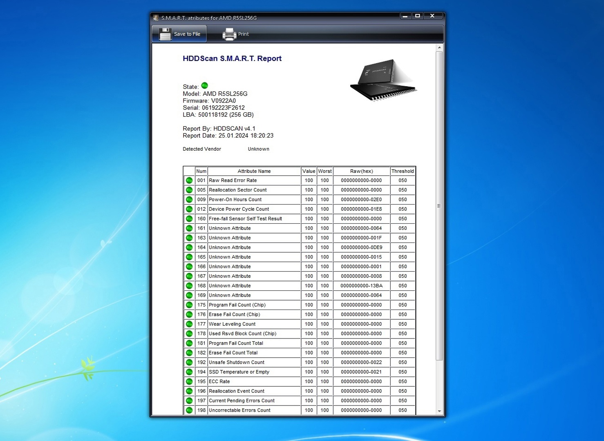Click green status dot for Device Power Cycle Count
This screenshot has height=441, width=604.
[189, 209]
